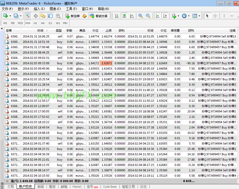This screenshot has width=239, height=189.
Task: Select the W1 timeframe button
Action: (58, 23)
